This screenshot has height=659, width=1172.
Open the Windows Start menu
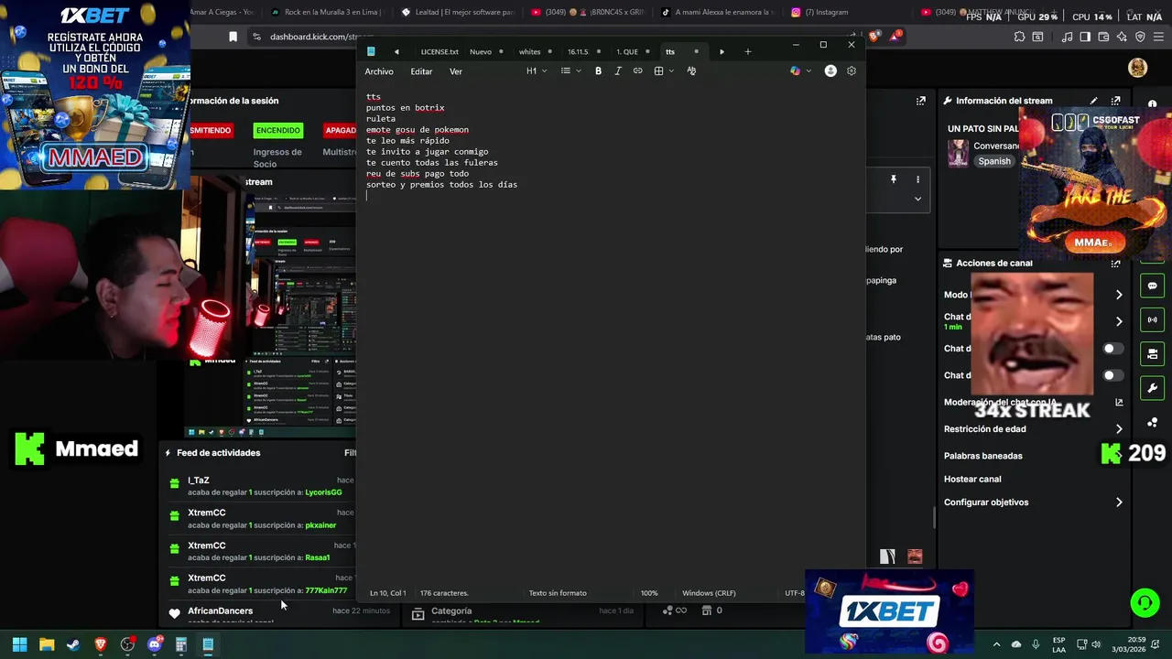19,644
